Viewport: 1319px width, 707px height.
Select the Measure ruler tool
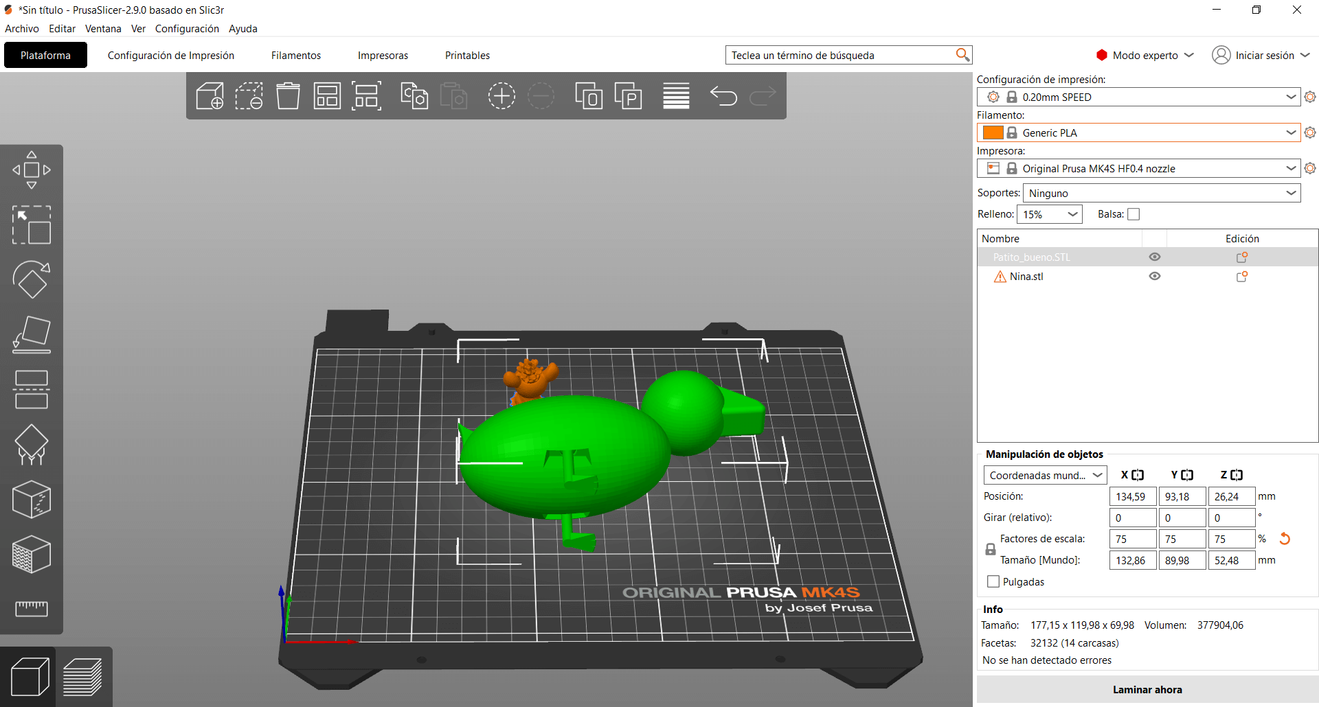tap(32, 609)
